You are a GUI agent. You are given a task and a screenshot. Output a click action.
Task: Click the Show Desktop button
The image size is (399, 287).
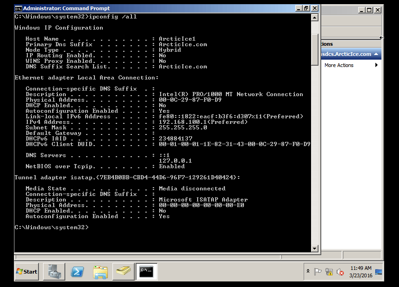(x=379, y=271)
